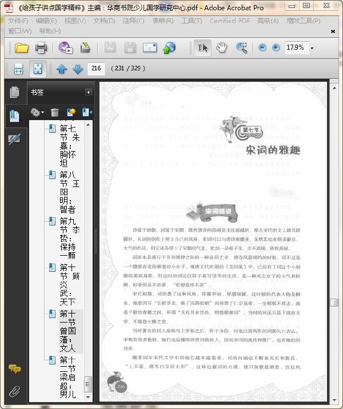Open the Comments panel speech bubbles icon
The height and width of the screenshot is (409, 343).
[15, 368]
